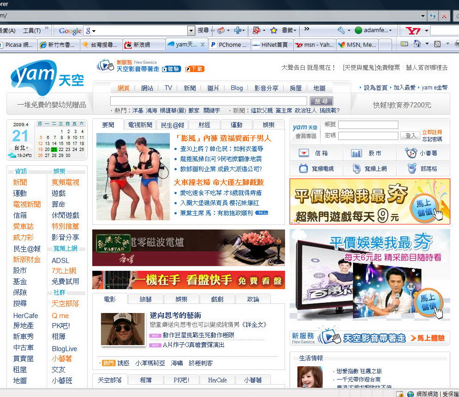Switch to the PChome browser tab

point(229,45)
